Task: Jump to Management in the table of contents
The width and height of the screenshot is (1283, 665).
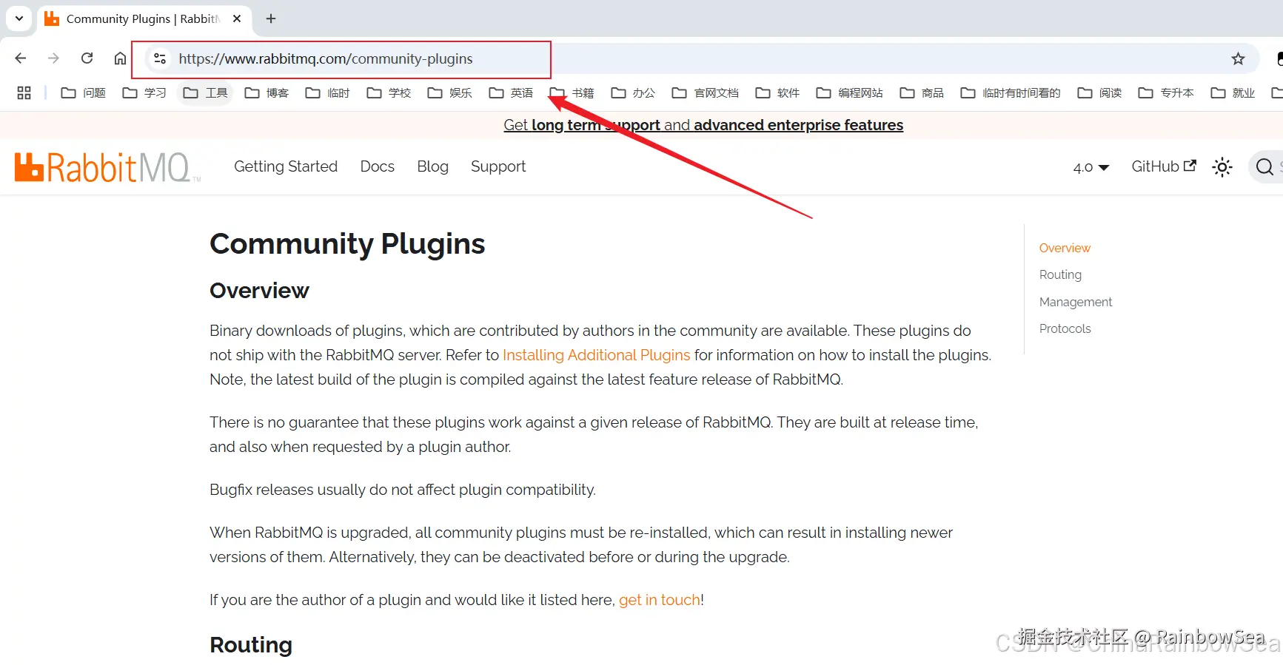Action: (x=1076, y=302)
